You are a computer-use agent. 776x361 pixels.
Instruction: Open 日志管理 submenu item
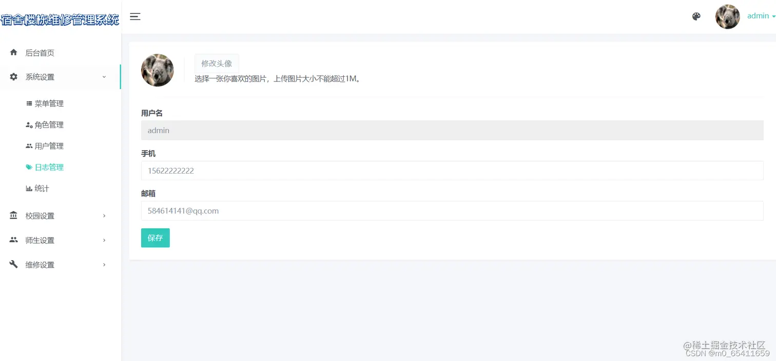point(49,167)
